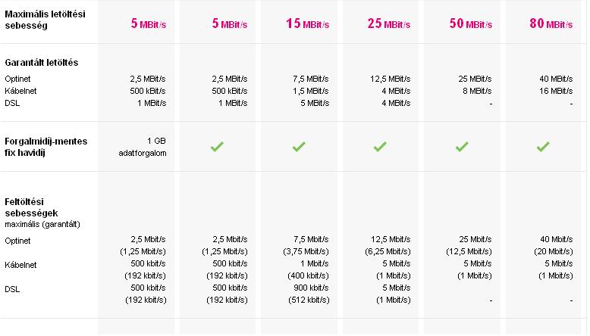The width and height of the screenshot is (590, 336).
Task: Click the checkmark in the 80 MBit/s column
Action: 542,147
